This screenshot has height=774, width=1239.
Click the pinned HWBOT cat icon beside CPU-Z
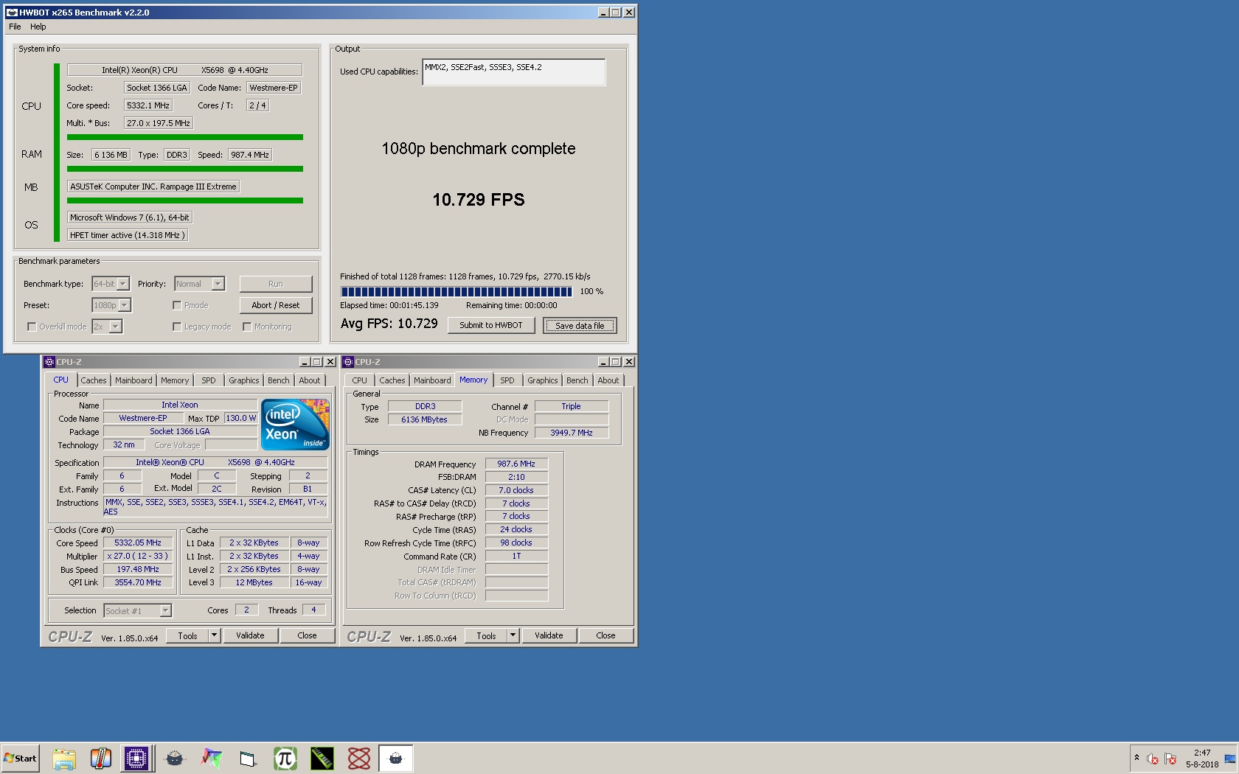(175, 758)
